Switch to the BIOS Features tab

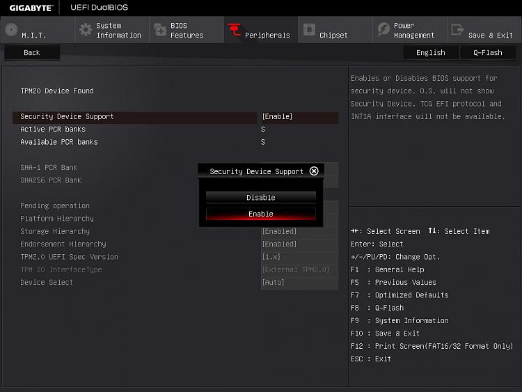point(187,30)
